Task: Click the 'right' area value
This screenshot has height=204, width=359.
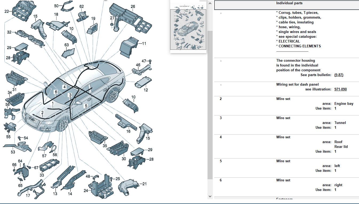Action: (338, 185)
